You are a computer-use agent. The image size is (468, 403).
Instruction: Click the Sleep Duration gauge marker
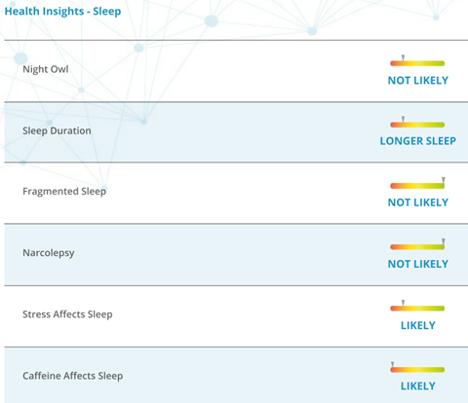(403, 120)
